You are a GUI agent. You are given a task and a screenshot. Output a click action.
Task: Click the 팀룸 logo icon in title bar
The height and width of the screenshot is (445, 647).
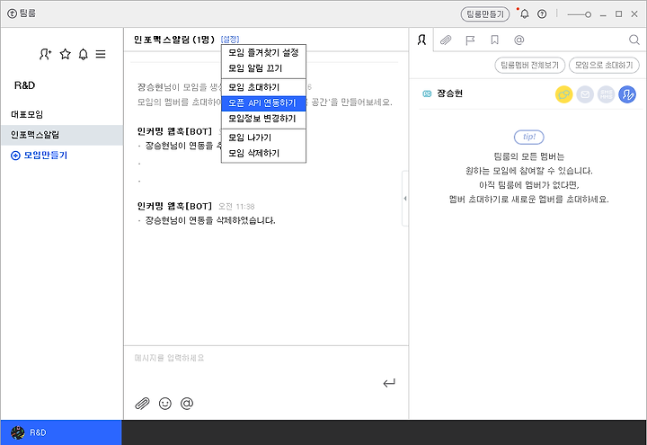(12, 13)
